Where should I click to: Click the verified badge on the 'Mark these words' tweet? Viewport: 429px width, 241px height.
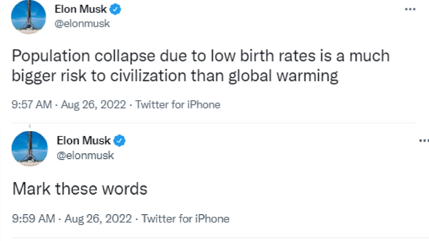(x=119, y=141)
